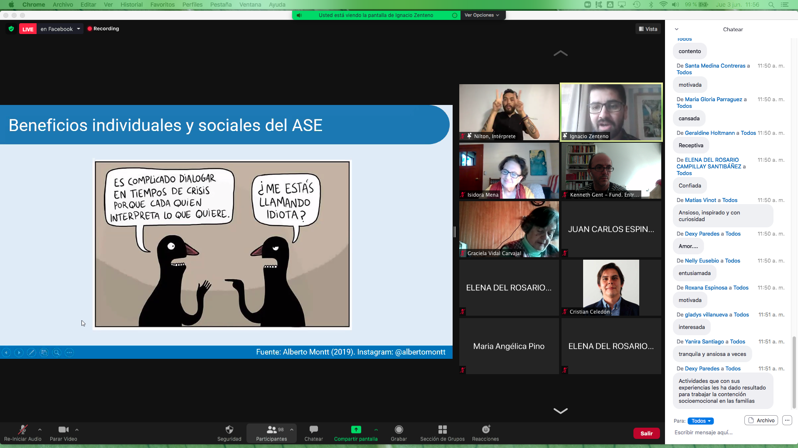
Task: Expand video options arrow
Action: 77,429
